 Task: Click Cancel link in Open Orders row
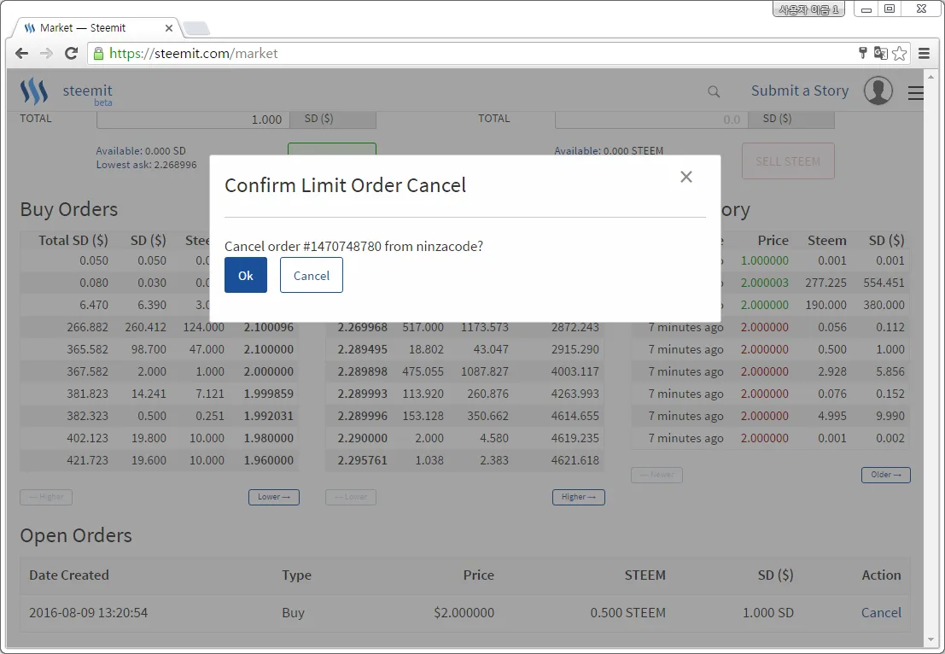tap(881, 612)
